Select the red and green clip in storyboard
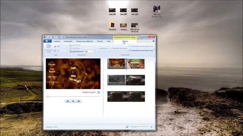243x136 pixels. (x=136, y=63)
